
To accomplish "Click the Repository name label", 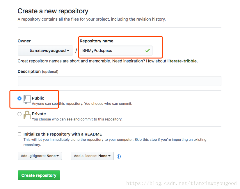I will coord(97,41).
